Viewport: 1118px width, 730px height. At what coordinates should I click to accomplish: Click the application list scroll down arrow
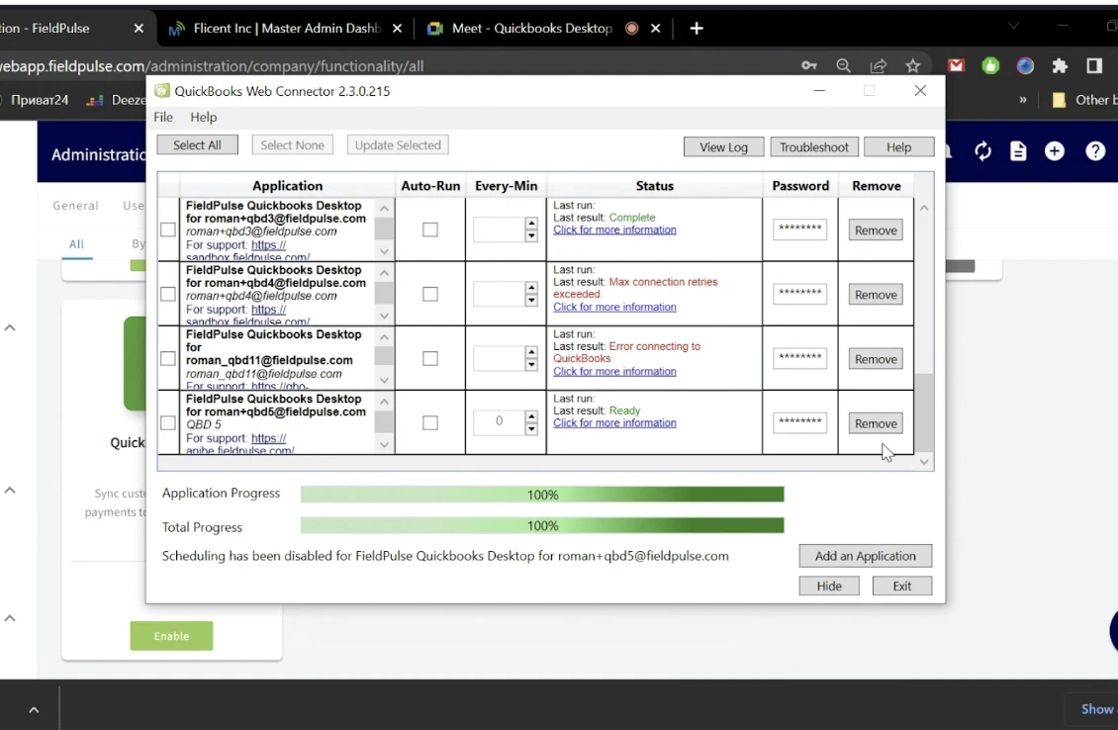(924, 462)
